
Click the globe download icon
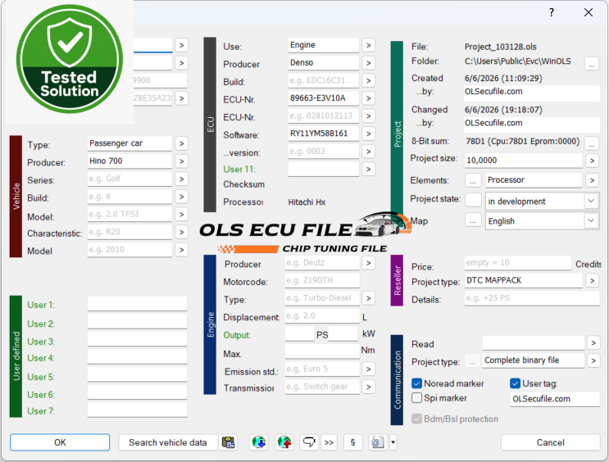(x=259, y=442)
